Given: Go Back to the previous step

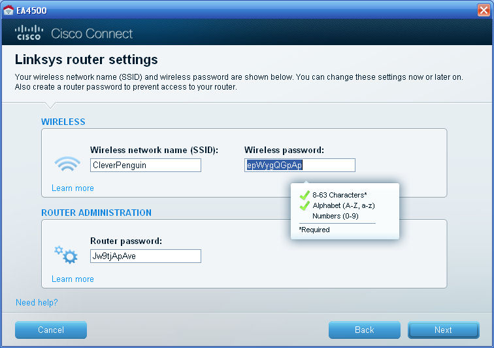Looking at the screenshot, I should pyautogui.click(x=365, y=330).
